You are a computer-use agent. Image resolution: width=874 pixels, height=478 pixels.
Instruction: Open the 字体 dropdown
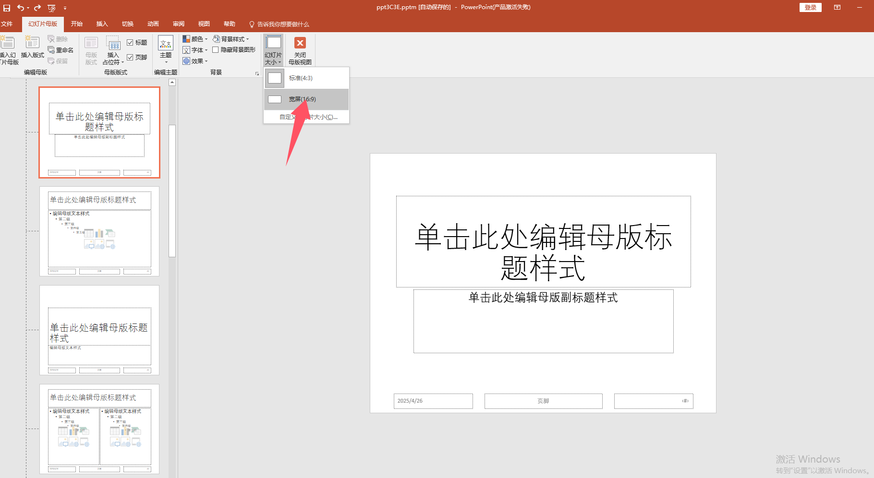click(x=195, y=50)
